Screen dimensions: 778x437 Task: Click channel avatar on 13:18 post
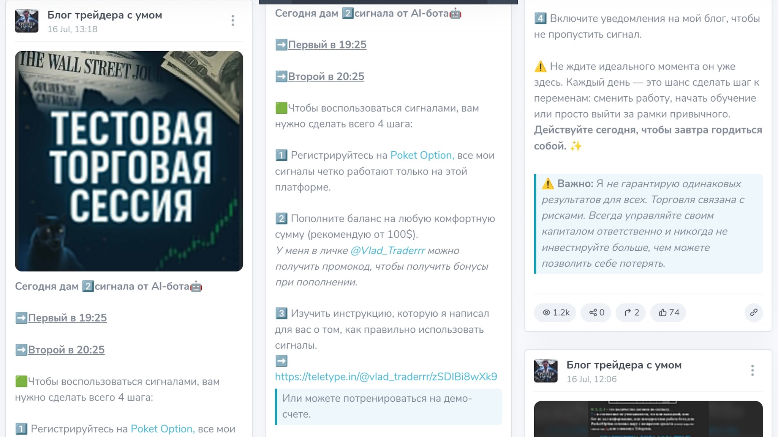click(27, 21)
